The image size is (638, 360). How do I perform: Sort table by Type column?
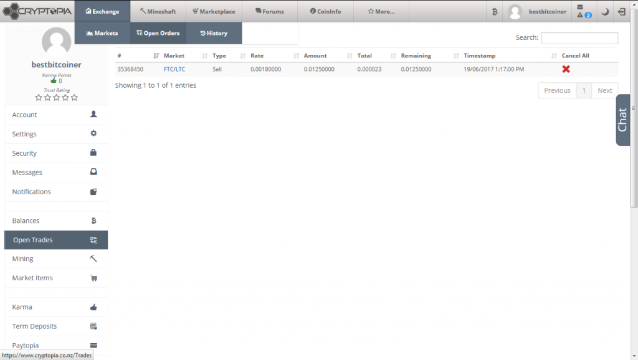point(229,55)
